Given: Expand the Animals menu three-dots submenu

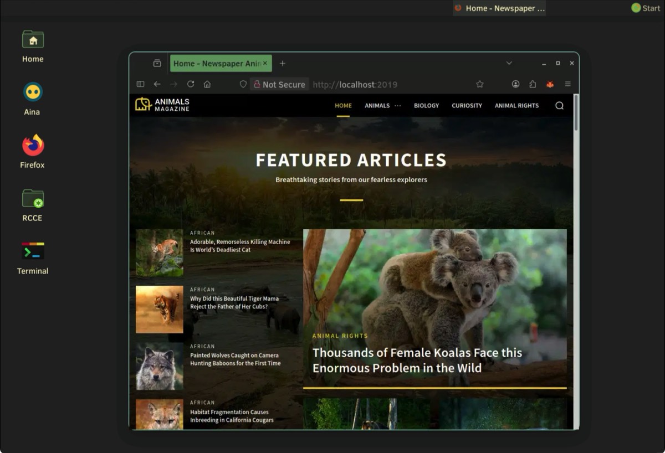Looking at the screenshot, I should 397,106.
